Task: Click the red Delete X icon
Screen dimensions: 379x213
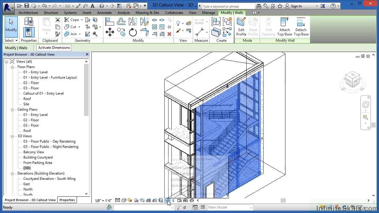Action: point(169,34)
